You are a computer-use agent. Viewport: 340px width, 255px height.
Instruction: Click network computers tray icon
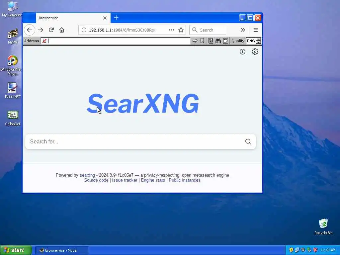[x=297, y=250]
